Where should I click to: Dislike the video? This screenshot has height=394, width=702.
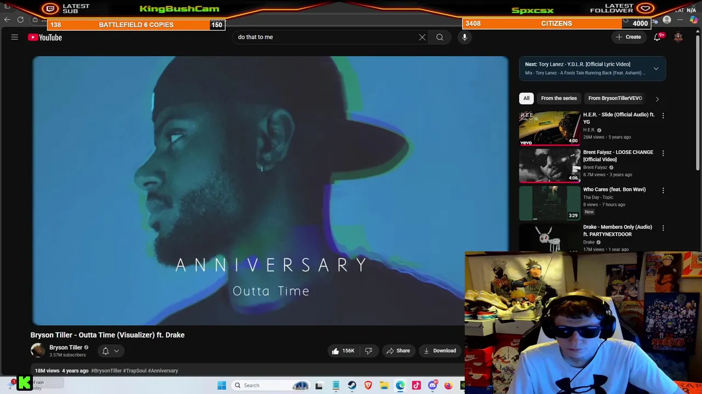(369, 351)
